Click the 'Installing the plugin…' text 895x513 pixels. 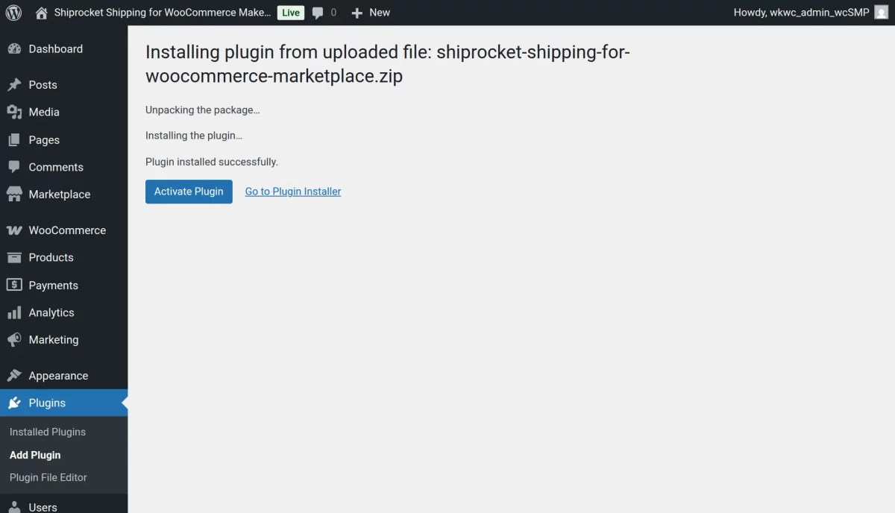click(194, 136)
